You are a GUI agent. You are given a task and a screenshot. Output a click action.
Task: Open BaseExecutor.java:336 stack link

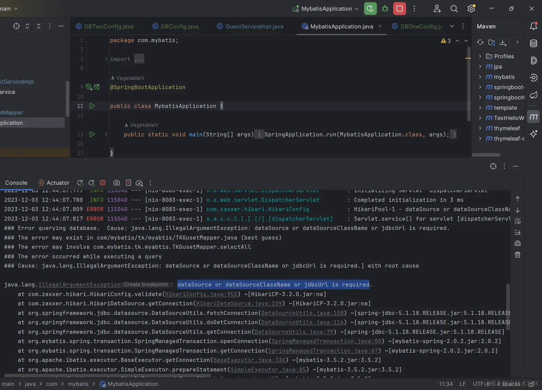(x=249, y=360)
